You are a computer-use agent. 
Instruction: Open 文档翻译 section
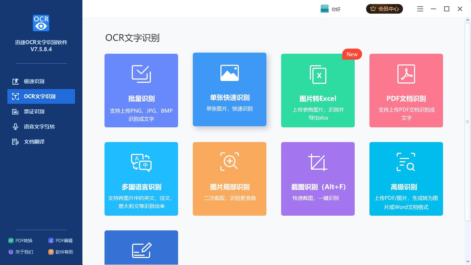click(x=41, y=142)
